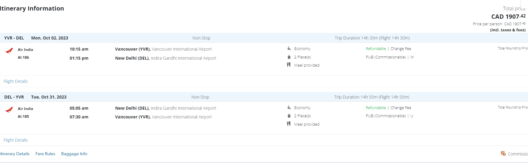Screen dimensions: 528x163
Task: Open the Baggage Info tab
Action: pyautogui.click(x=74, y=154)
